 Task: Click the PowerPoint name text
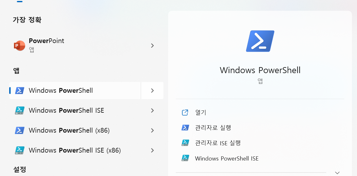point(46,41)
